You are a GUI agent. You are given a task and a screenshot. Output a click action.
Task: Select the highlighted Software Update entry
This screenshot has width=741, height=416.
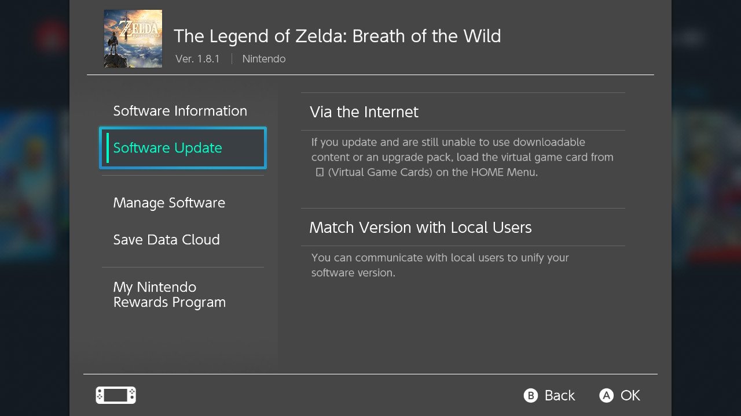click(x=183, y=148)
